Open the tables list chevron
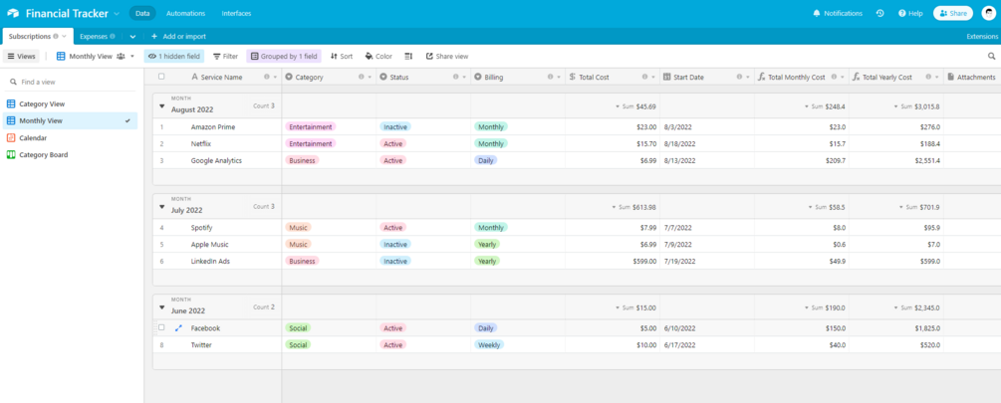This screenshot has height=403, width=1001. [x=132, y=37]
